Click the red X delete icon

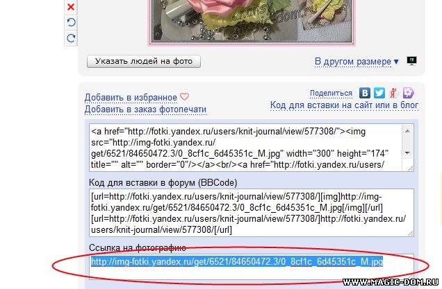71,6
